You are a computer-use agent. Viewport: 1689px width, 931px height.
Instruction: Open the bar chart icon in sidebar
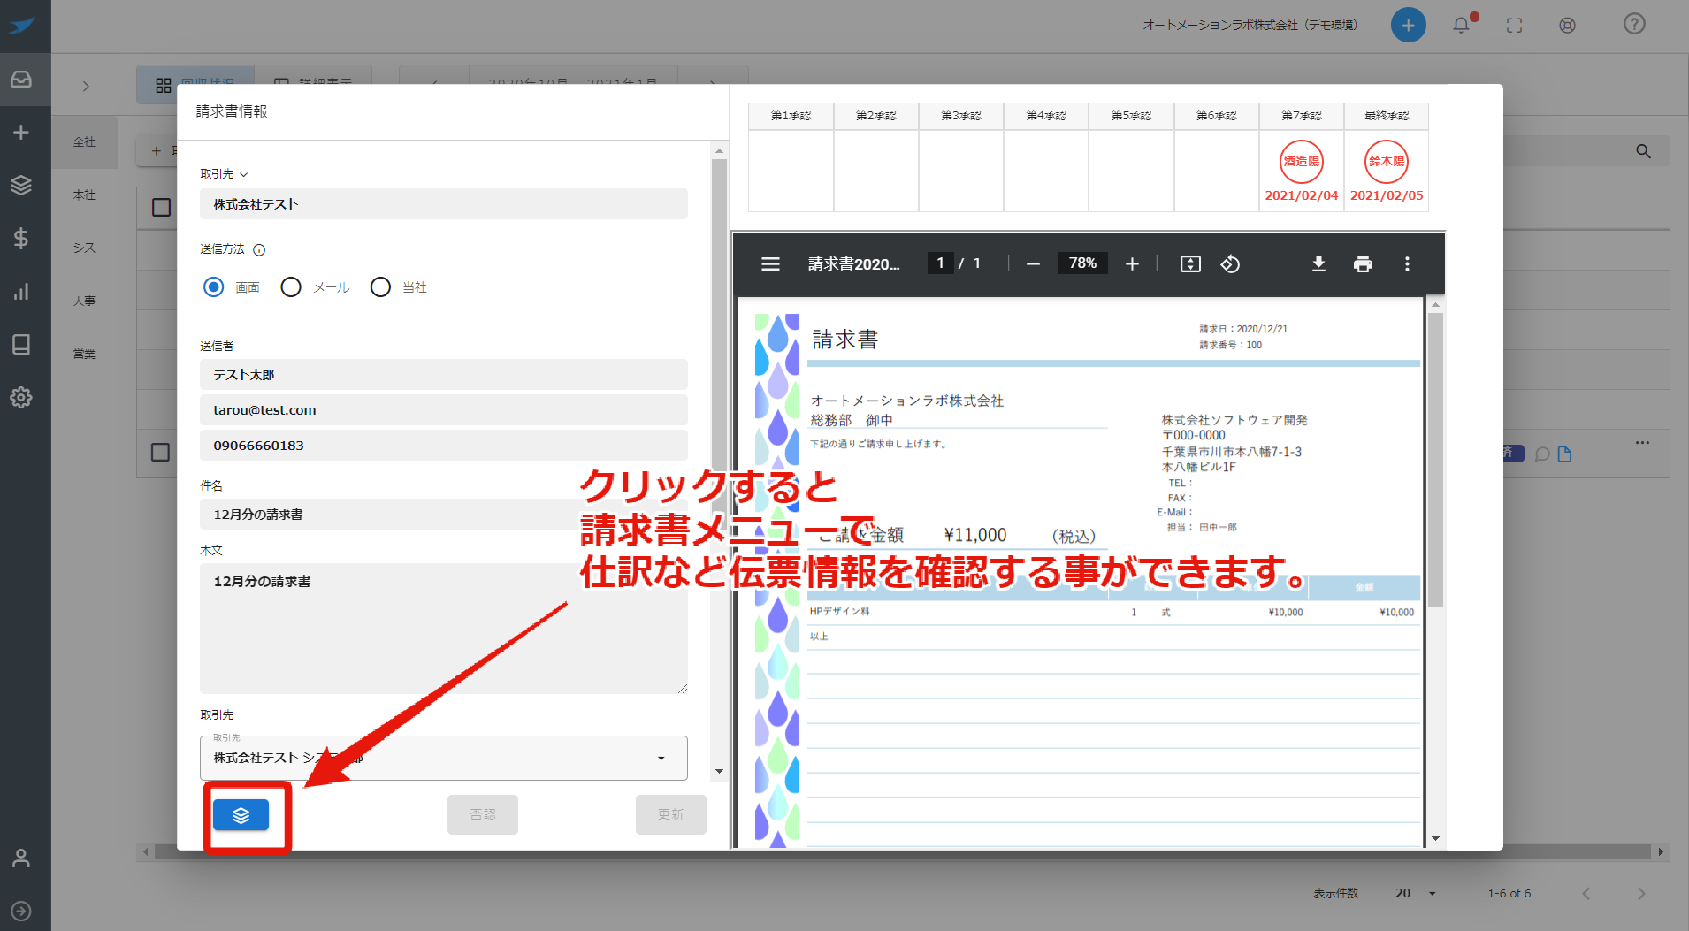pyautogui.click(x=21, y=291)
